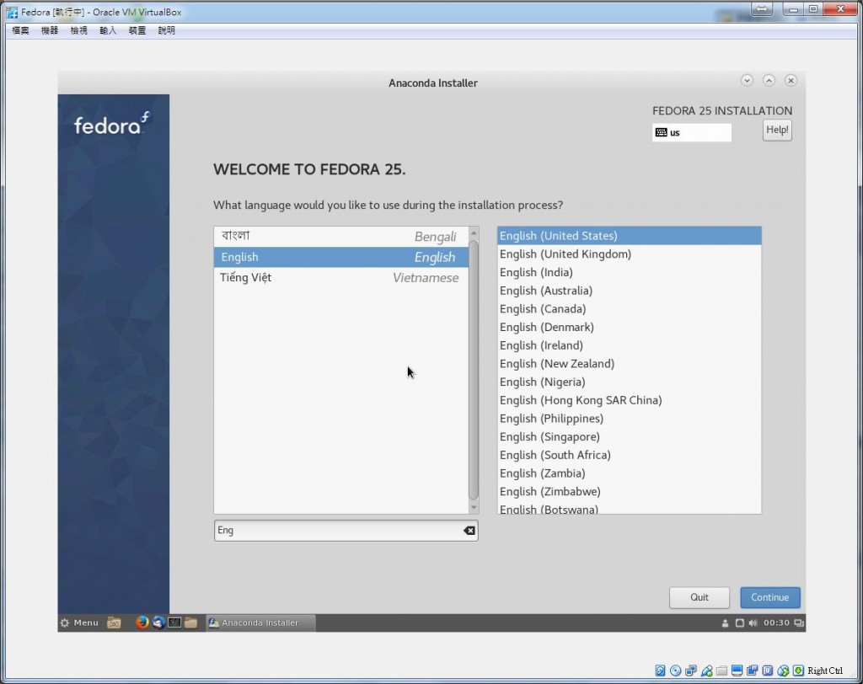Image resolution: width=863 pixels, height=684 pixels.
Task: Select English (Ireland) locale
Action: (x=629, y=345)
